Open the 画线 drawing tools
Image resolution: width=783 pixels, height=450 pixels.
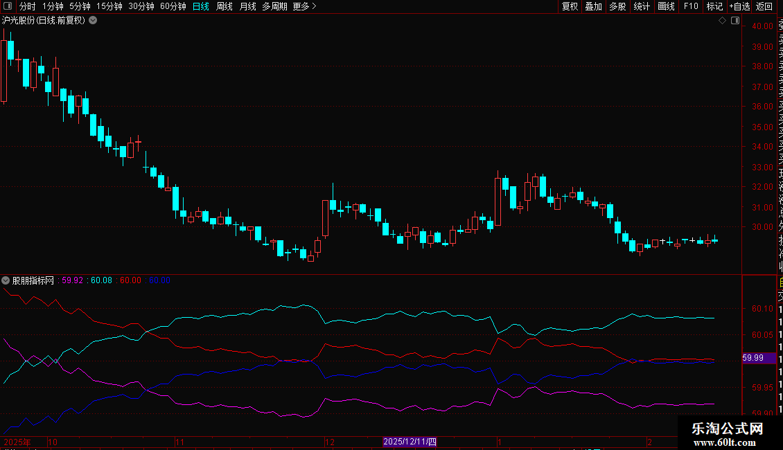[x=666, y=6]
